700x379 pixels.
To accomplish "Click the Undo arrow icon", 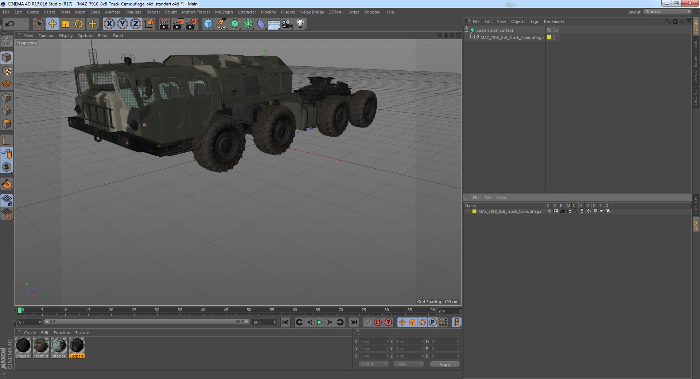I will pos(9,24).
